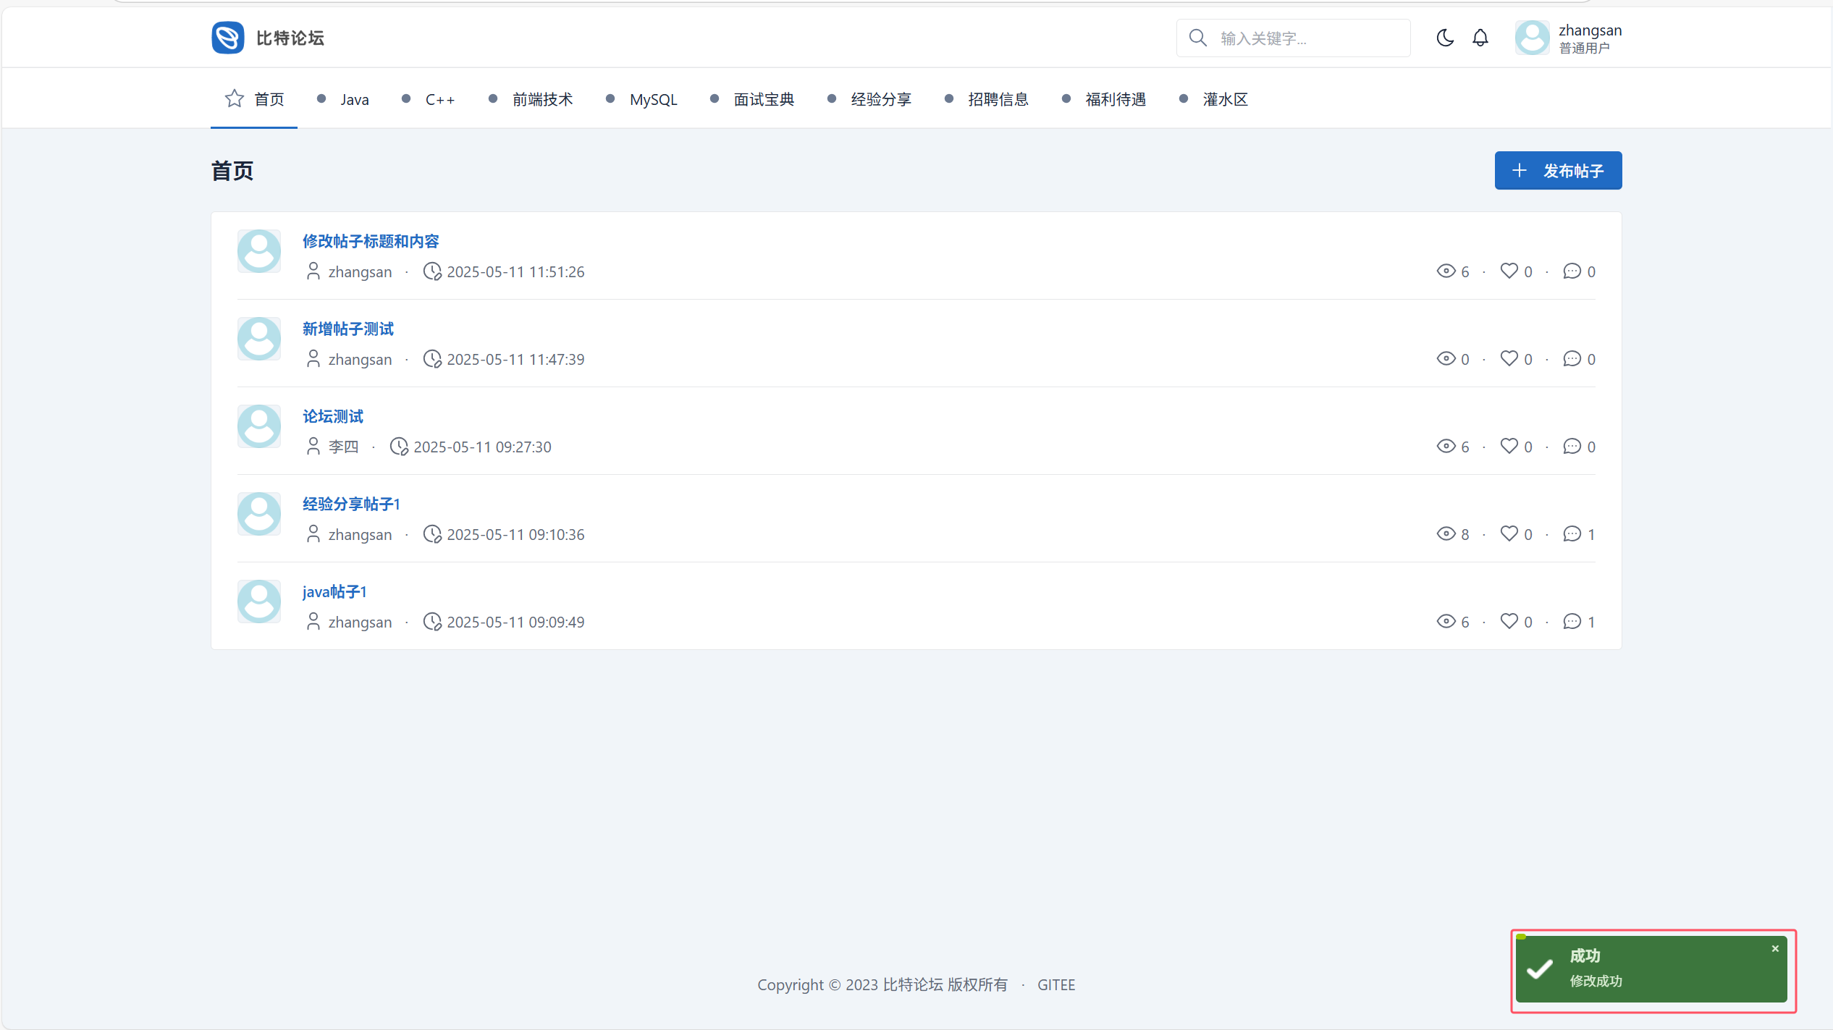Open notifications bell icon

[1480, 38]
